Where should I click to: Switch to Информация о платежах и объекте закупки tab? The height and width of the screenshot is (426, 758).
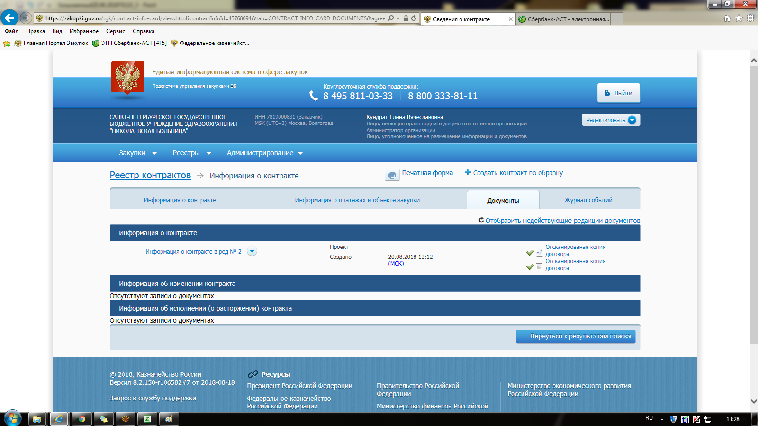pos(357,200)
